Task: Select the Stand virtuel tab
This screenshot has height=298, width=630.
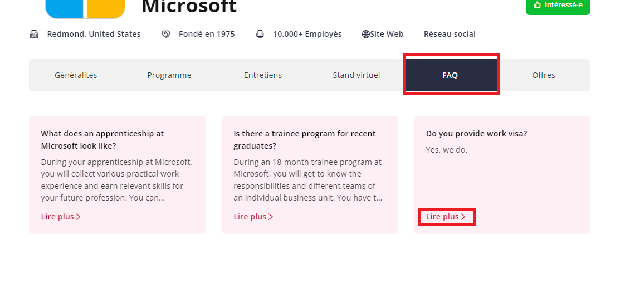Action: click(356, 75)
